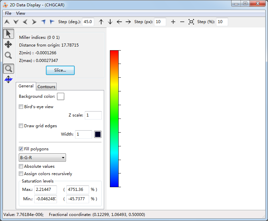Select the blue slice plane tool

tap(8, 79)
